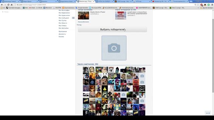This screenshot has width=214, height=120.
Task: Open the black avatar with white handwriting
Action: (x=142, y=88)
